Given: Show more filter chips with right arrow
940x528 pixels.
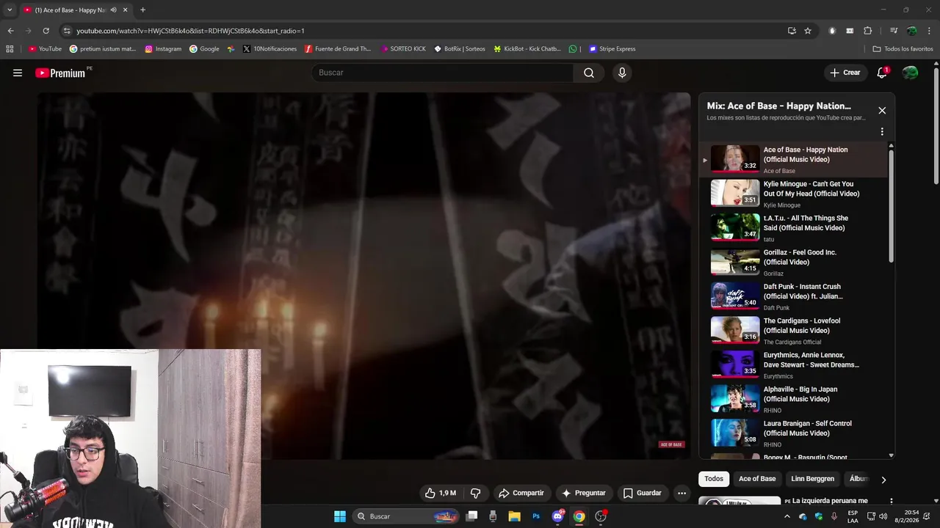Looking at the screenshot, I should click(883, 480).
